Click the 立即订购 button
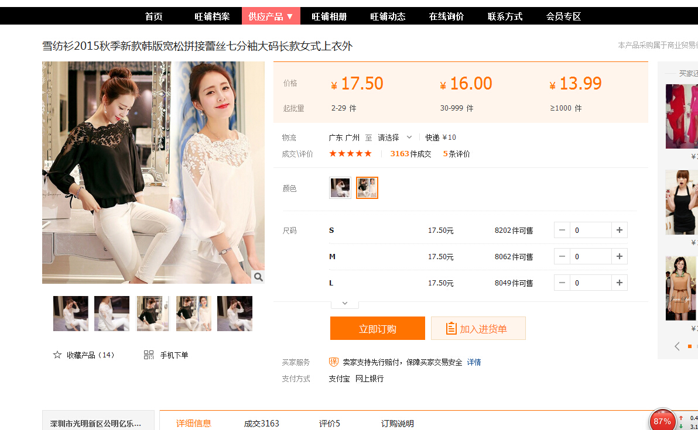The image size is (698, 430). pos(377,328)
